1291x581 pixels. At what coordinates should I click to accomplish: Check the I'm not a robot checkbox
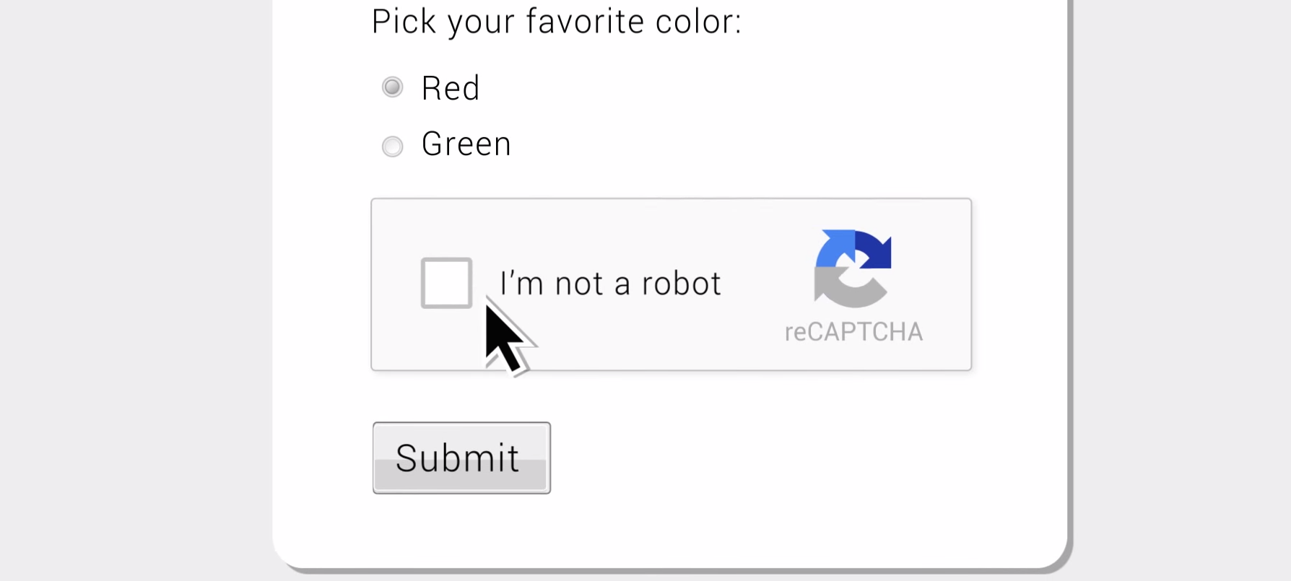click(446, 283)
